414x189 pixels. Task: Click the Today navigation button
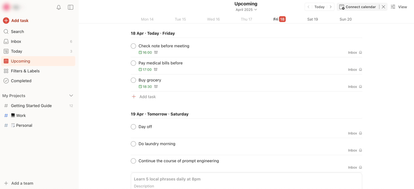319,7
